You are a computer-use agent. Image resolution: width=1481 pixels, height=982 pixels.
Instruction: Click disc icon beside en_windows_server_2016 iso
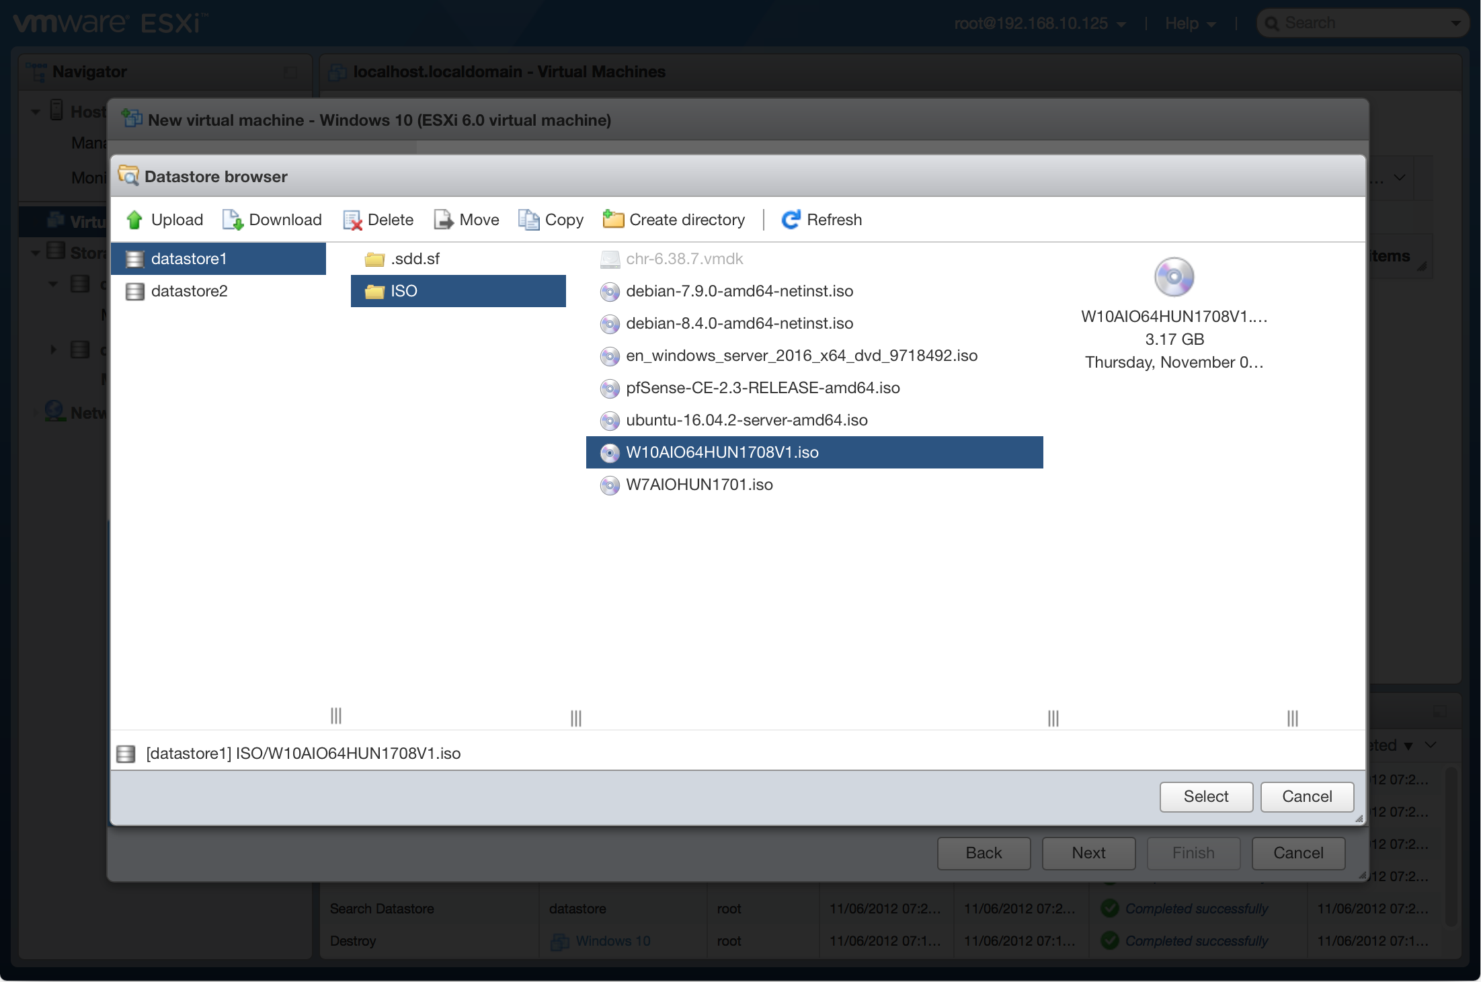(x=610, y=356)
